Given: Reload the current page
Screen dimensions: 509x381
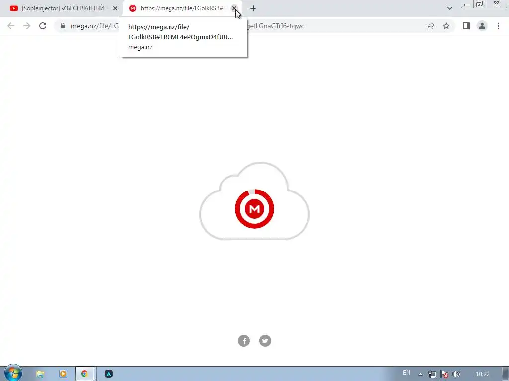Looking at the screenshot, I should (x=43, y=26).
